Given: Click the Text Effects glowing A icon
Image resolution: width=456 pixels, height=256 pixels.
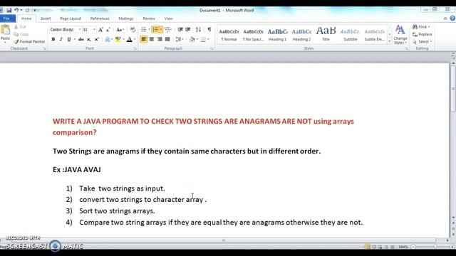Looking at the screenshot, I should (108, 39).
